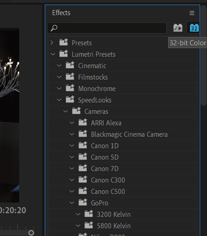
Task: Click the magnifier search icon
Action: click(54, 28)
